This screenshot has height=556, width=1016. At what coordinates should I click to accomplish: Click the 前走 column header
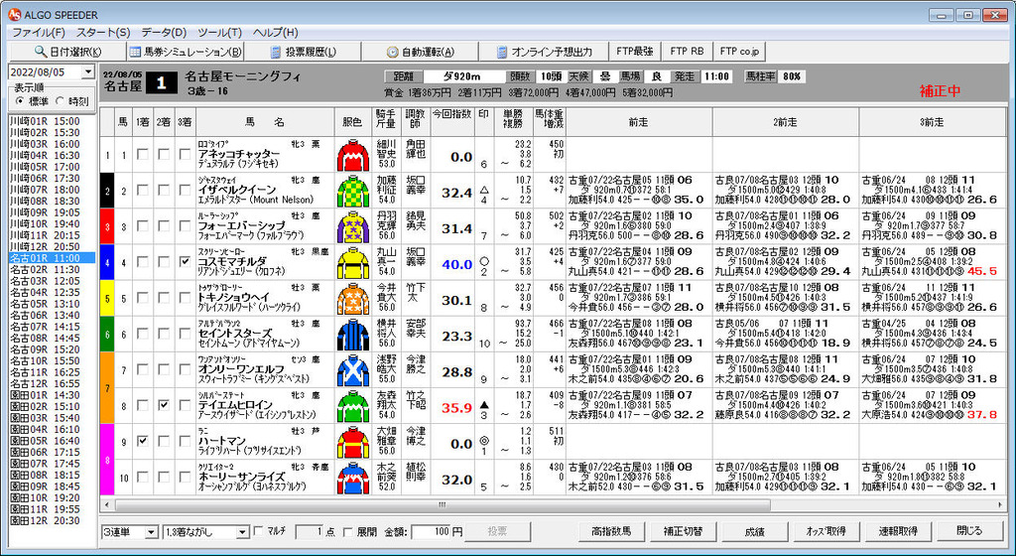tap(639, 122)
